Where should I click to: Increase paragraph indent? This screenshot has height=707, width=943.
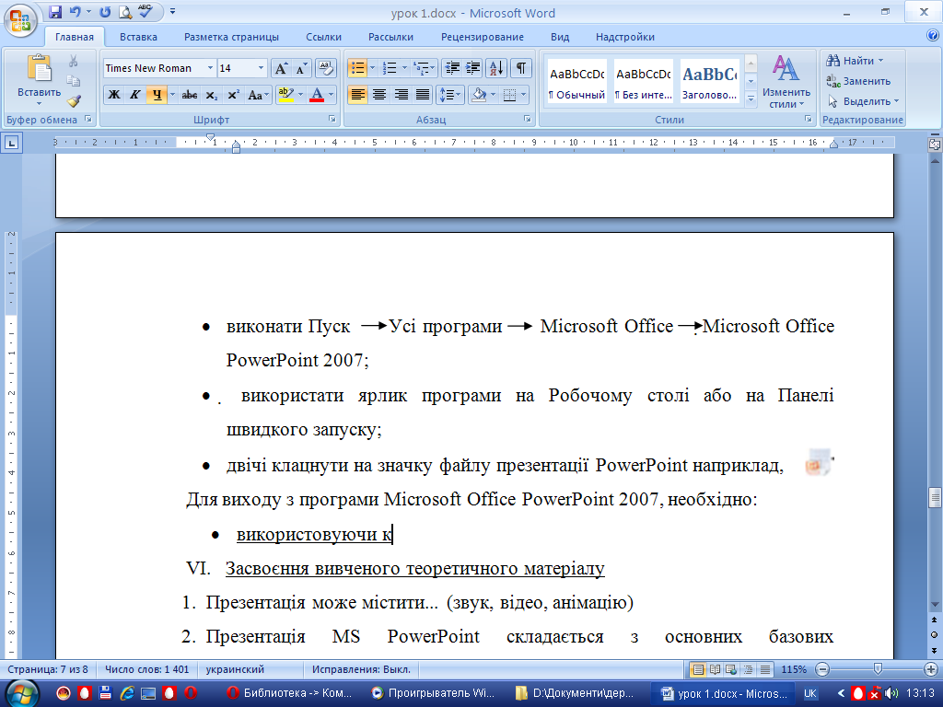click(472, 68)
